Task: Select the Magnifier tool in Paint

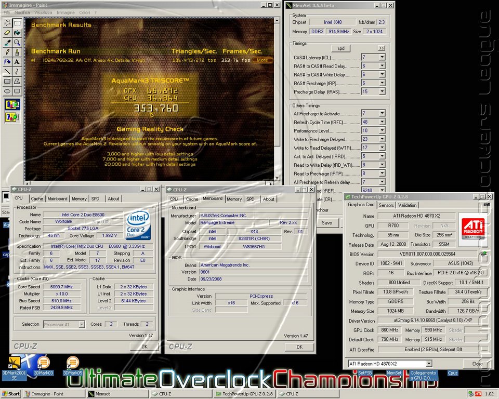Action: coord(17,42)
